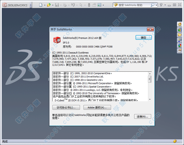Click the Rebuild traffic light icon
184x145 pixels.
pos(89,5)
